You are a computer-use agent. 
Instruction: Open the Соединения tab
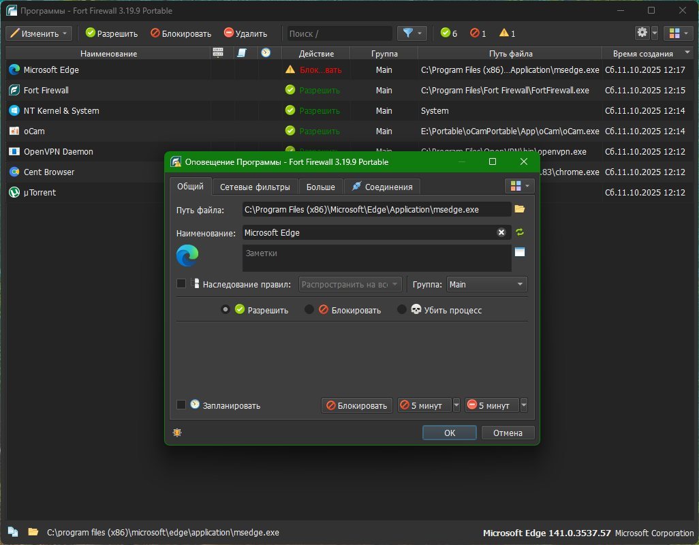(382, 187)
